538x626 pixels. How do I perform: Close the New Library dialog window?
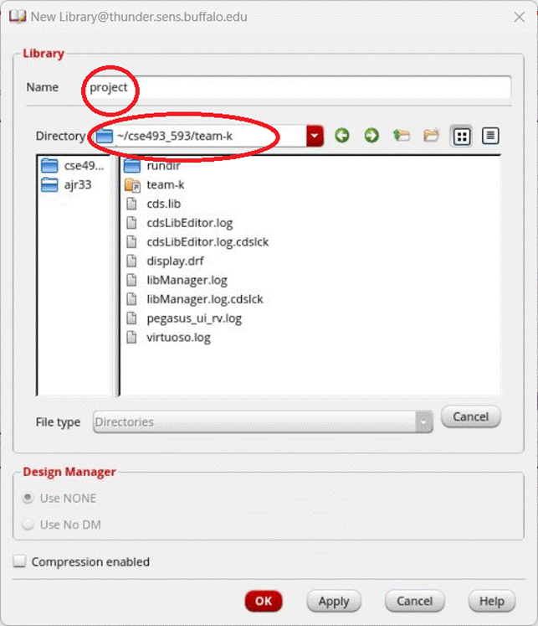tap(520, 17)
